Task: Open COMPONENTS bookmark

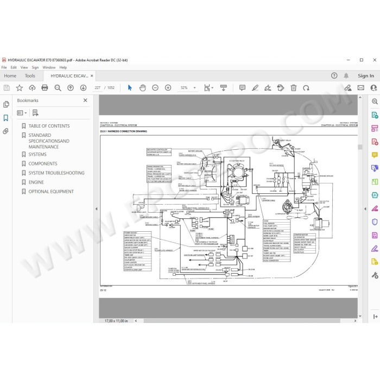Action: click(x=43, y=163)
